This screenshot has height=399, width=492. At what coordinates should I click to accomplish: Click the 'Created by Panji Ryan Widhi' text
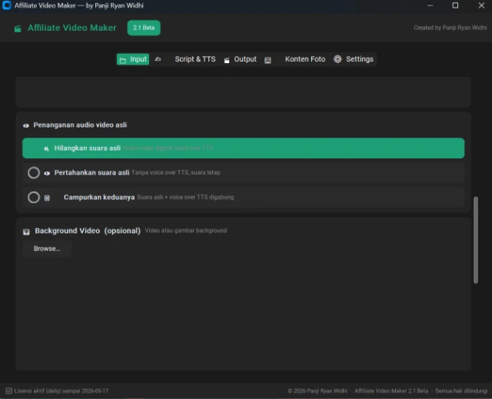point(450,28)
